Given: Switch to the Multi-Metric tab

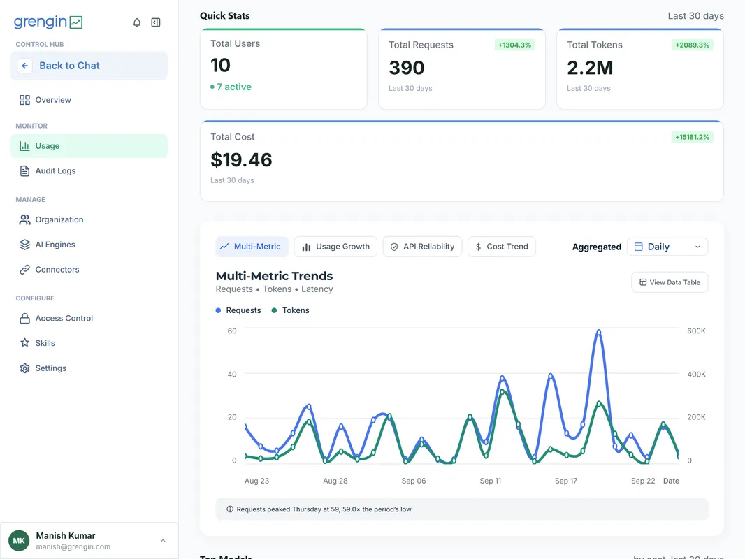Looking at the screenshot, I should point(252,247).
